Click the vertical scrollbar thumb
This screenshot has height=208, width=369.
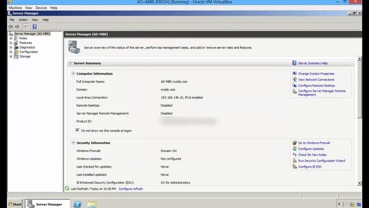359,90
